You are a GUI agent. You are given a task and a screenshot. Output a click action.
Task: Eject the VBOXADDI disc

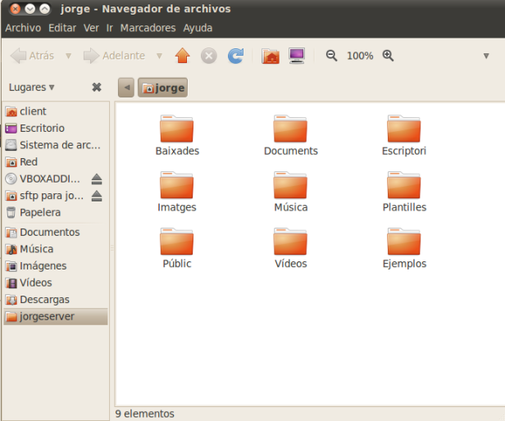(97, 179)
